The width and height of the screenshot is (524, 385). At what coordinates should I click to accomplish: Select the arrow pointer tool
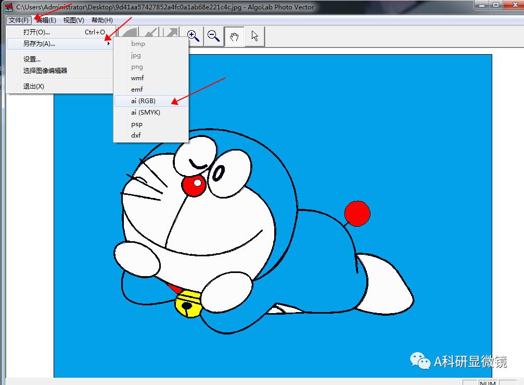(x=254, y=36)
